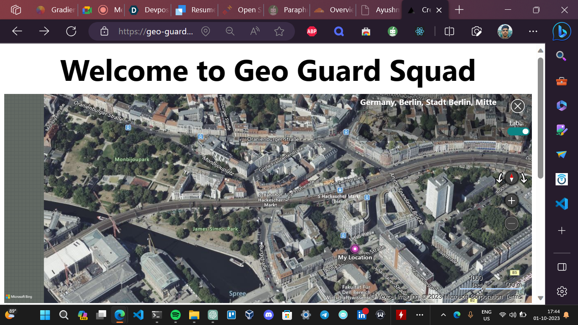Toggle the sidebar visibility panel icon
The image size is (578, 325).
tap(561, 267)
